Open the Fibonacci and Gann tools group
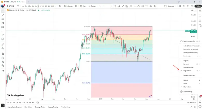This screenshot has width=202, height=109. (x=3, y=19)
